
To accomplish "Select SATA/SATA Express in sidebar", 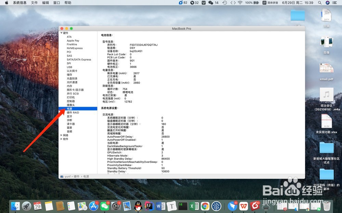I will (79, 60).
